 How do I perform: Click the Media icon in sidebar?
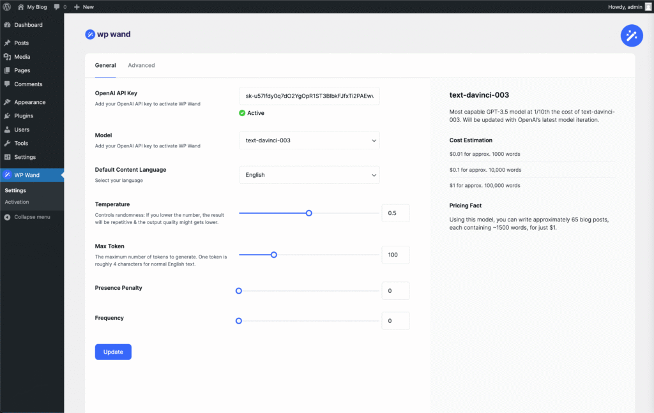7,57
